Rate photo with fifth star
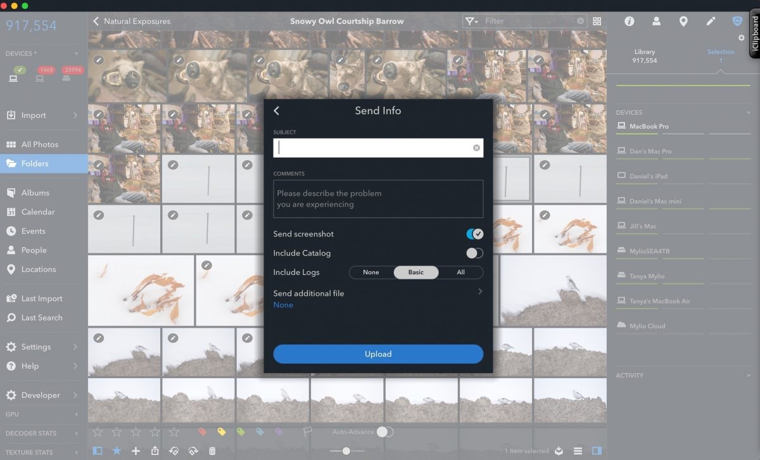 (174, 431)
